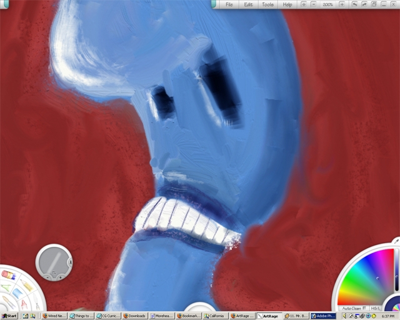The image size is (400, 320).
Task: Click the Undo arrow icon
Action: (x=354, y=4)
